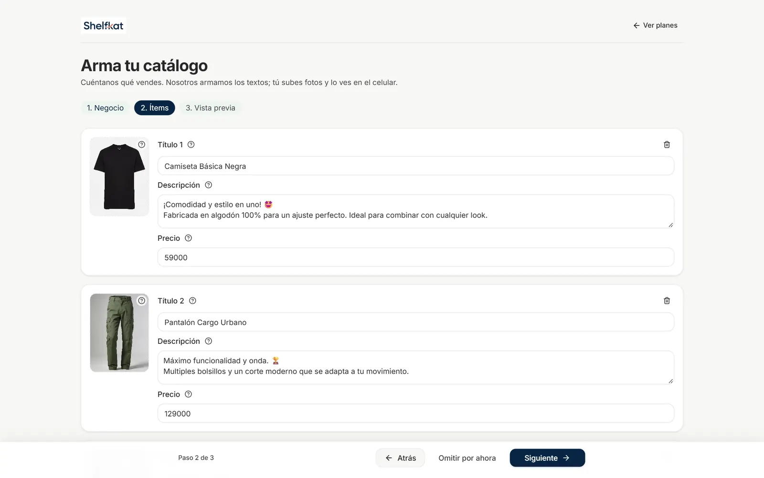Image resolution: width=764 pixels, height=478 pixels.
Task: Click the Arma tu catálogo heading
Action: coord(144,65)
